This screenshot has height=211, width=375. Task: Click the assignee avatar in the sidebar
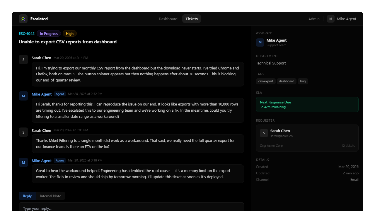pyautogui.click(x=260, y=42)
